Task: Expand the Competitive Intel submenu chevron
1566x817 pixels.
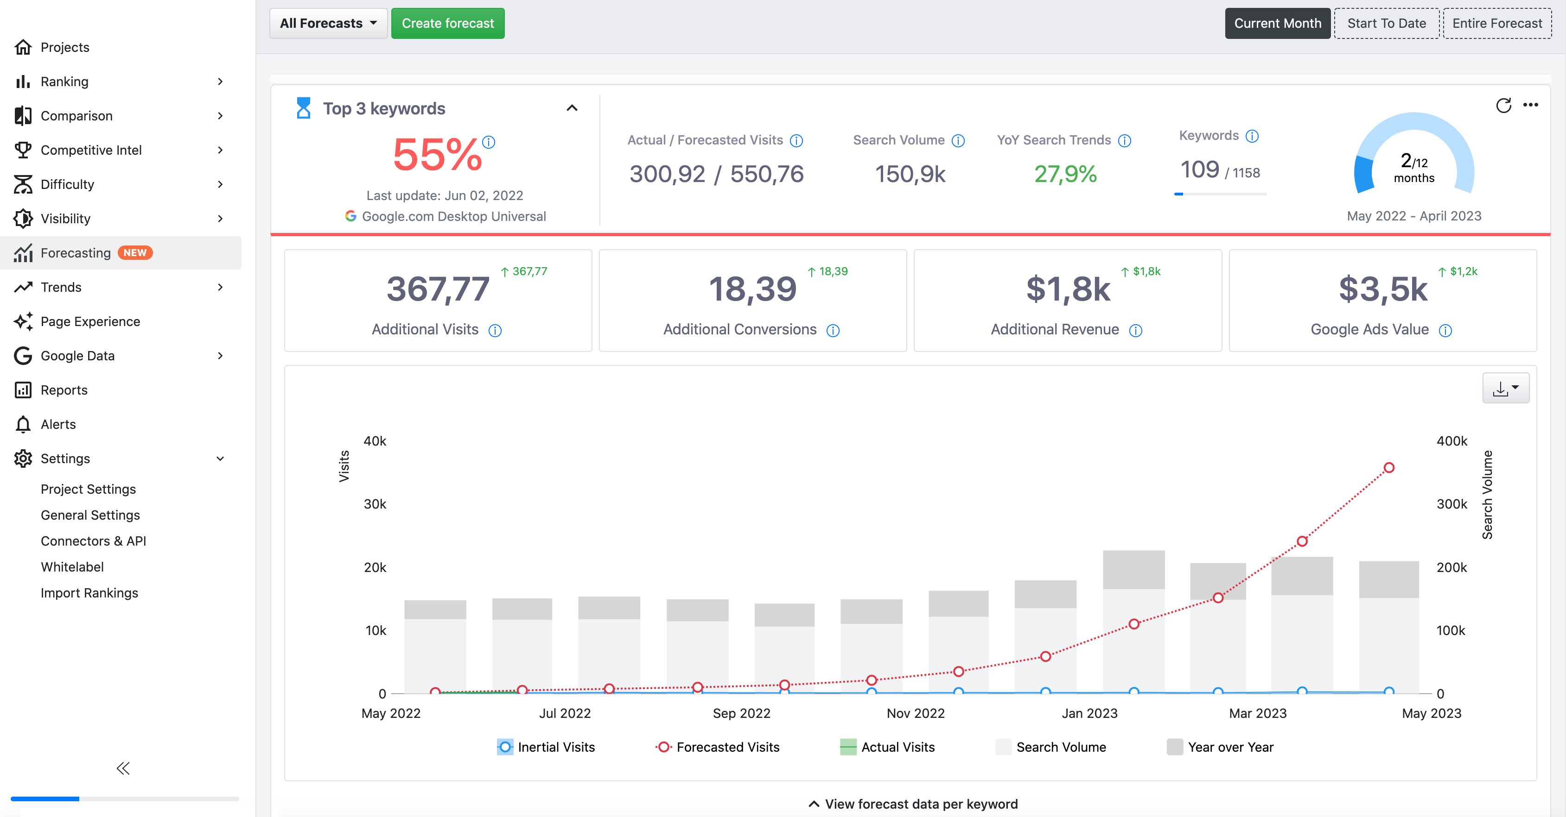Action: tap(220, 150)
